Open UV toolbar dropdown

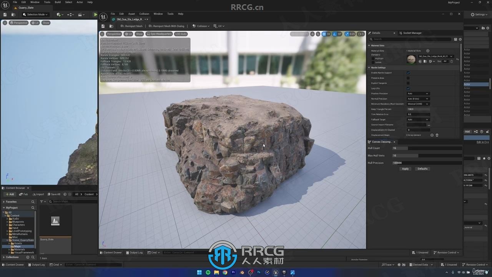point(219,26)
